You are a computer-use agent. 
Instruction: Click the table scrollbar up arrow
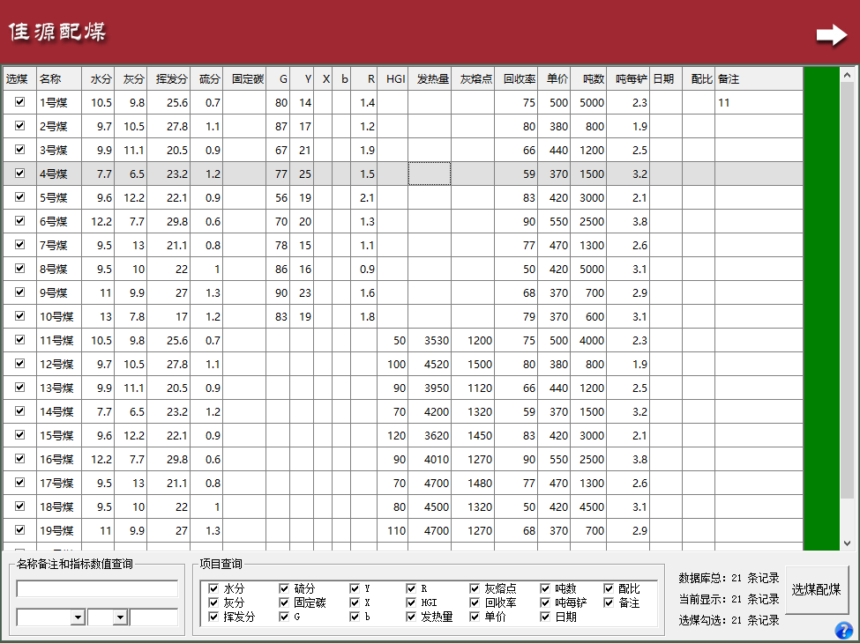(847, 75)
